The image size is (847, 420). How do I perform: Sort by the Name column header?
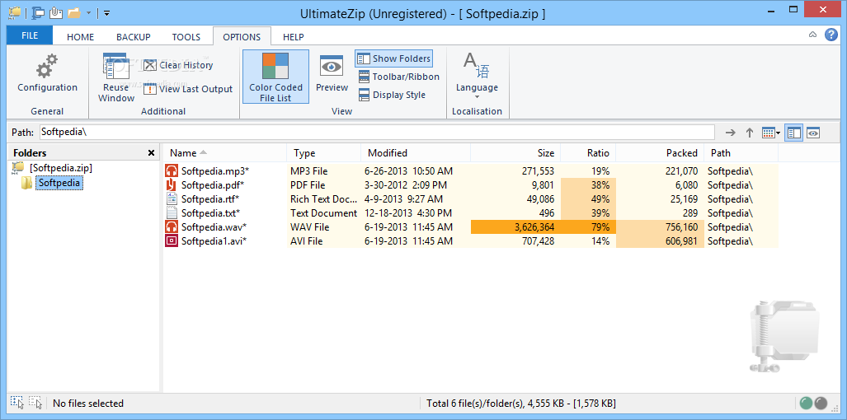(224, 153)
